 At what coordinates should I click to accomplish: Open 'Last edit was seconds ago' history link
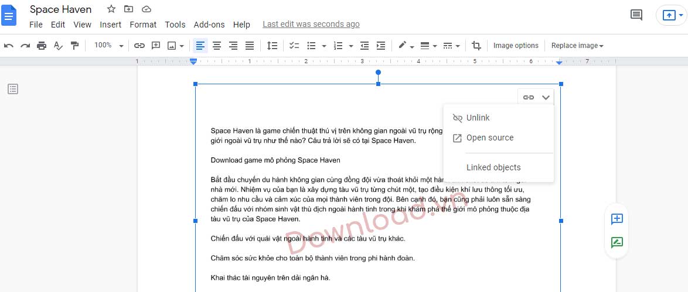pos(311,24)
